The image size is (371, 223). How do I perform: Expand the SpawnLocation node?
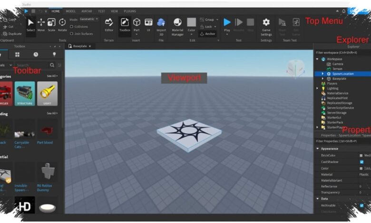(x=322, y=74)
